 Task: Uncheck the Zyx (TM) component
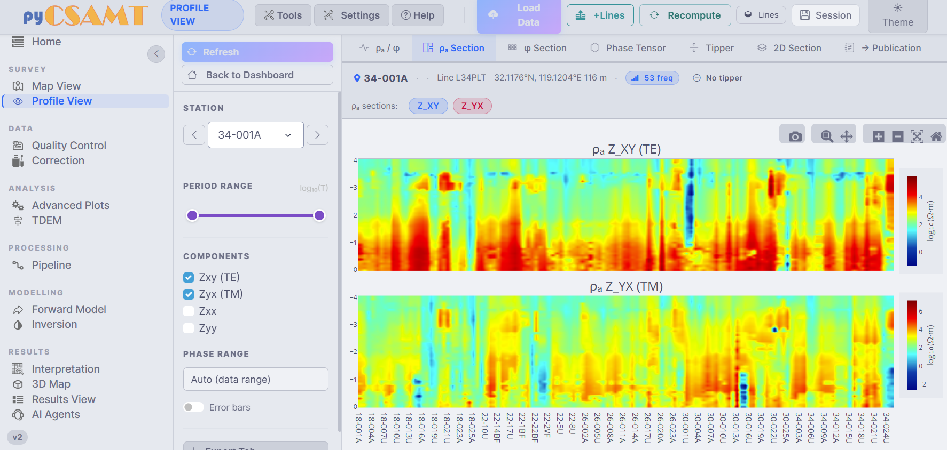(189, 294)
